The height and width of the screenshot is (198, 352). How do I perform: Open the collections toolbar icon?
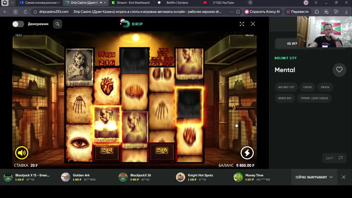click(336, 12)
